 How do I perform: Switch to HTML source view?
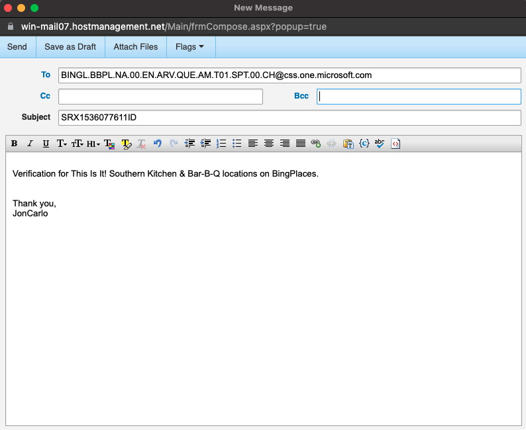tap(395, 144)
